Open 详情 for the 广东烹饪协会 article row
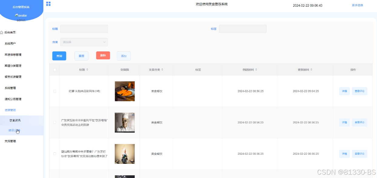The width and height of the screenshot is (377, 178). pyautogui.click(x=344, y=122)
